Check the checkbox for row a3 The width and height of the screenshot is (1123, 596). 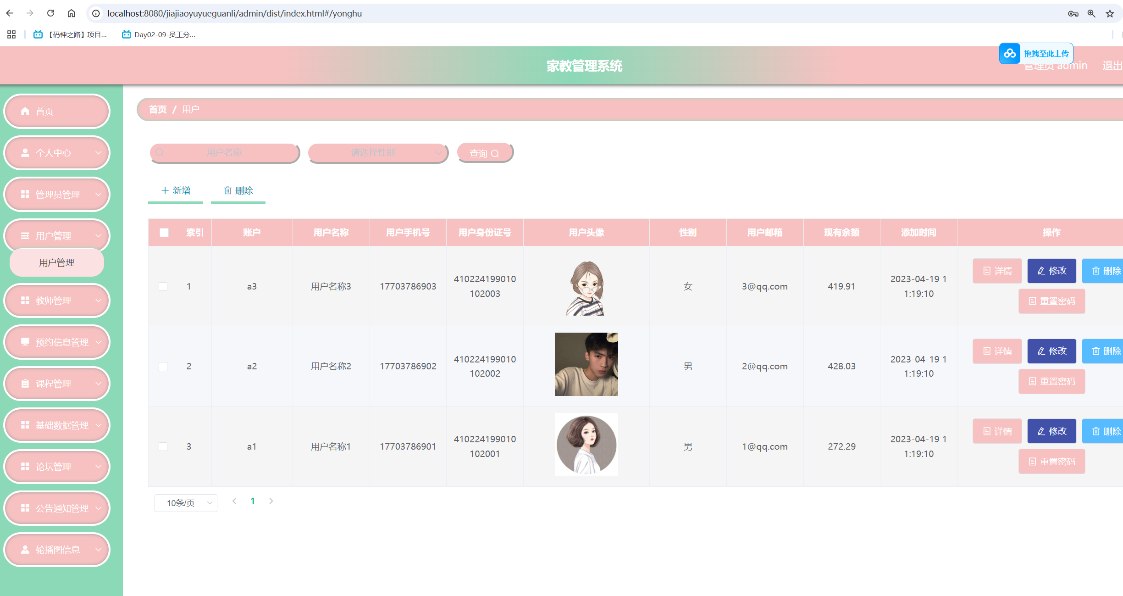click(163, 286)
